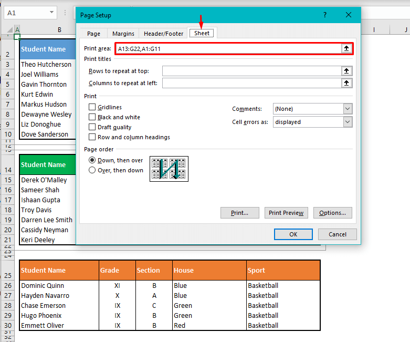Open the Comments dropdown
Screen dimensions: 410x342
point(348,109)
